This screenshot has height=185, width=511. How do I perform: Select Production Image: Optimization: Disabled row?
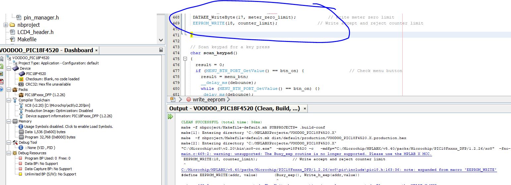click(x=59, y=111)
